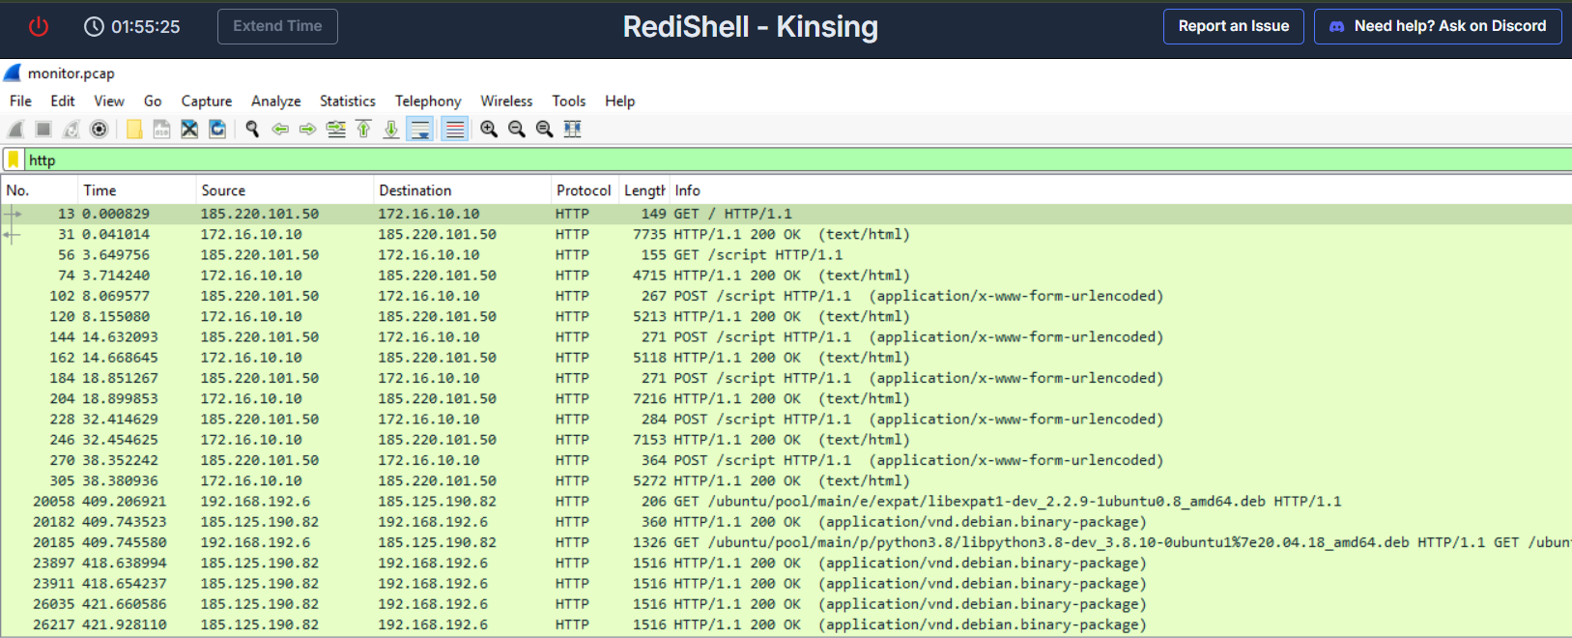The image size is (1572, 638).
Task: Select packet 23897 at time 418.638994
Action: 786,563
